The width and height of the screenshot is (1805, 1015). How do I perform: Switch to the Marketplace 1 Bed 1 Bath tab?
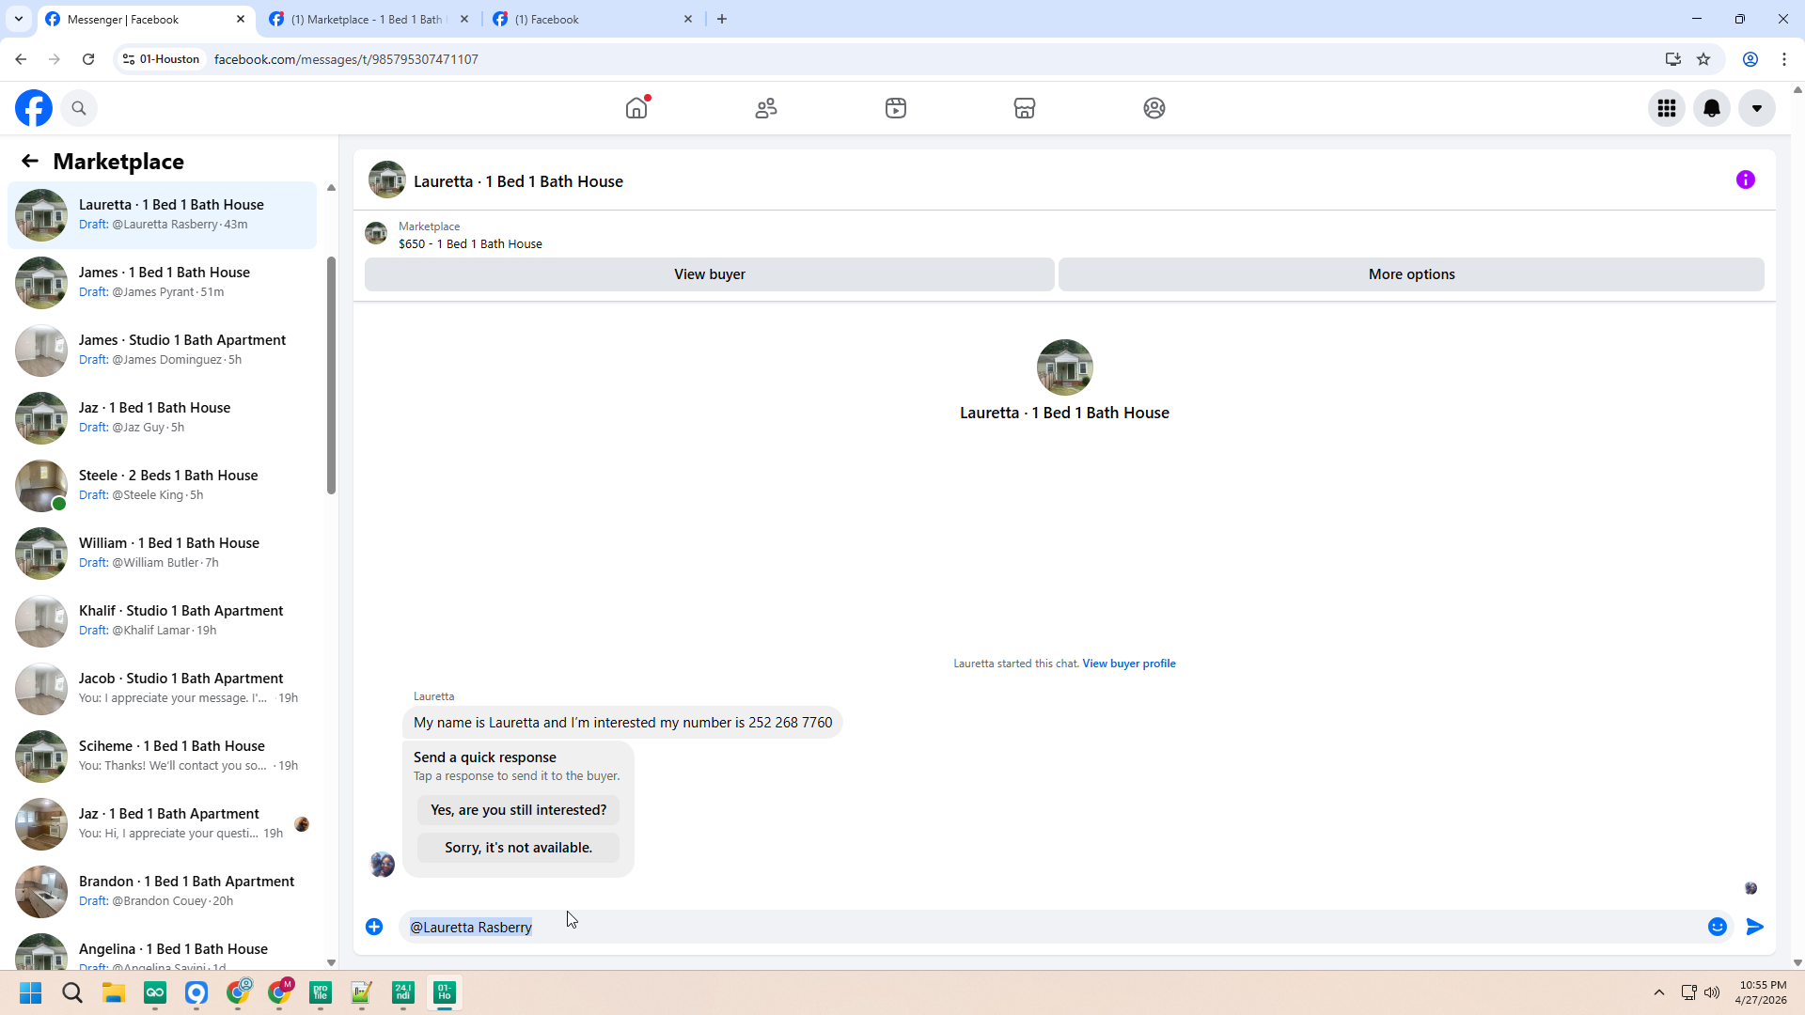pyautogui.click(x=367, y=19)
